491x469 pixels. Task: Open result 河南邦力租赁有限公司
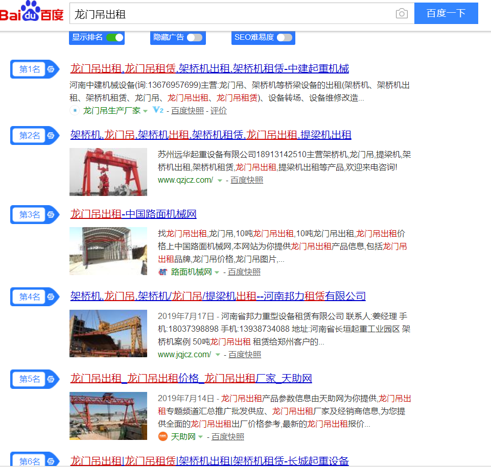click(x=218, y=296)
